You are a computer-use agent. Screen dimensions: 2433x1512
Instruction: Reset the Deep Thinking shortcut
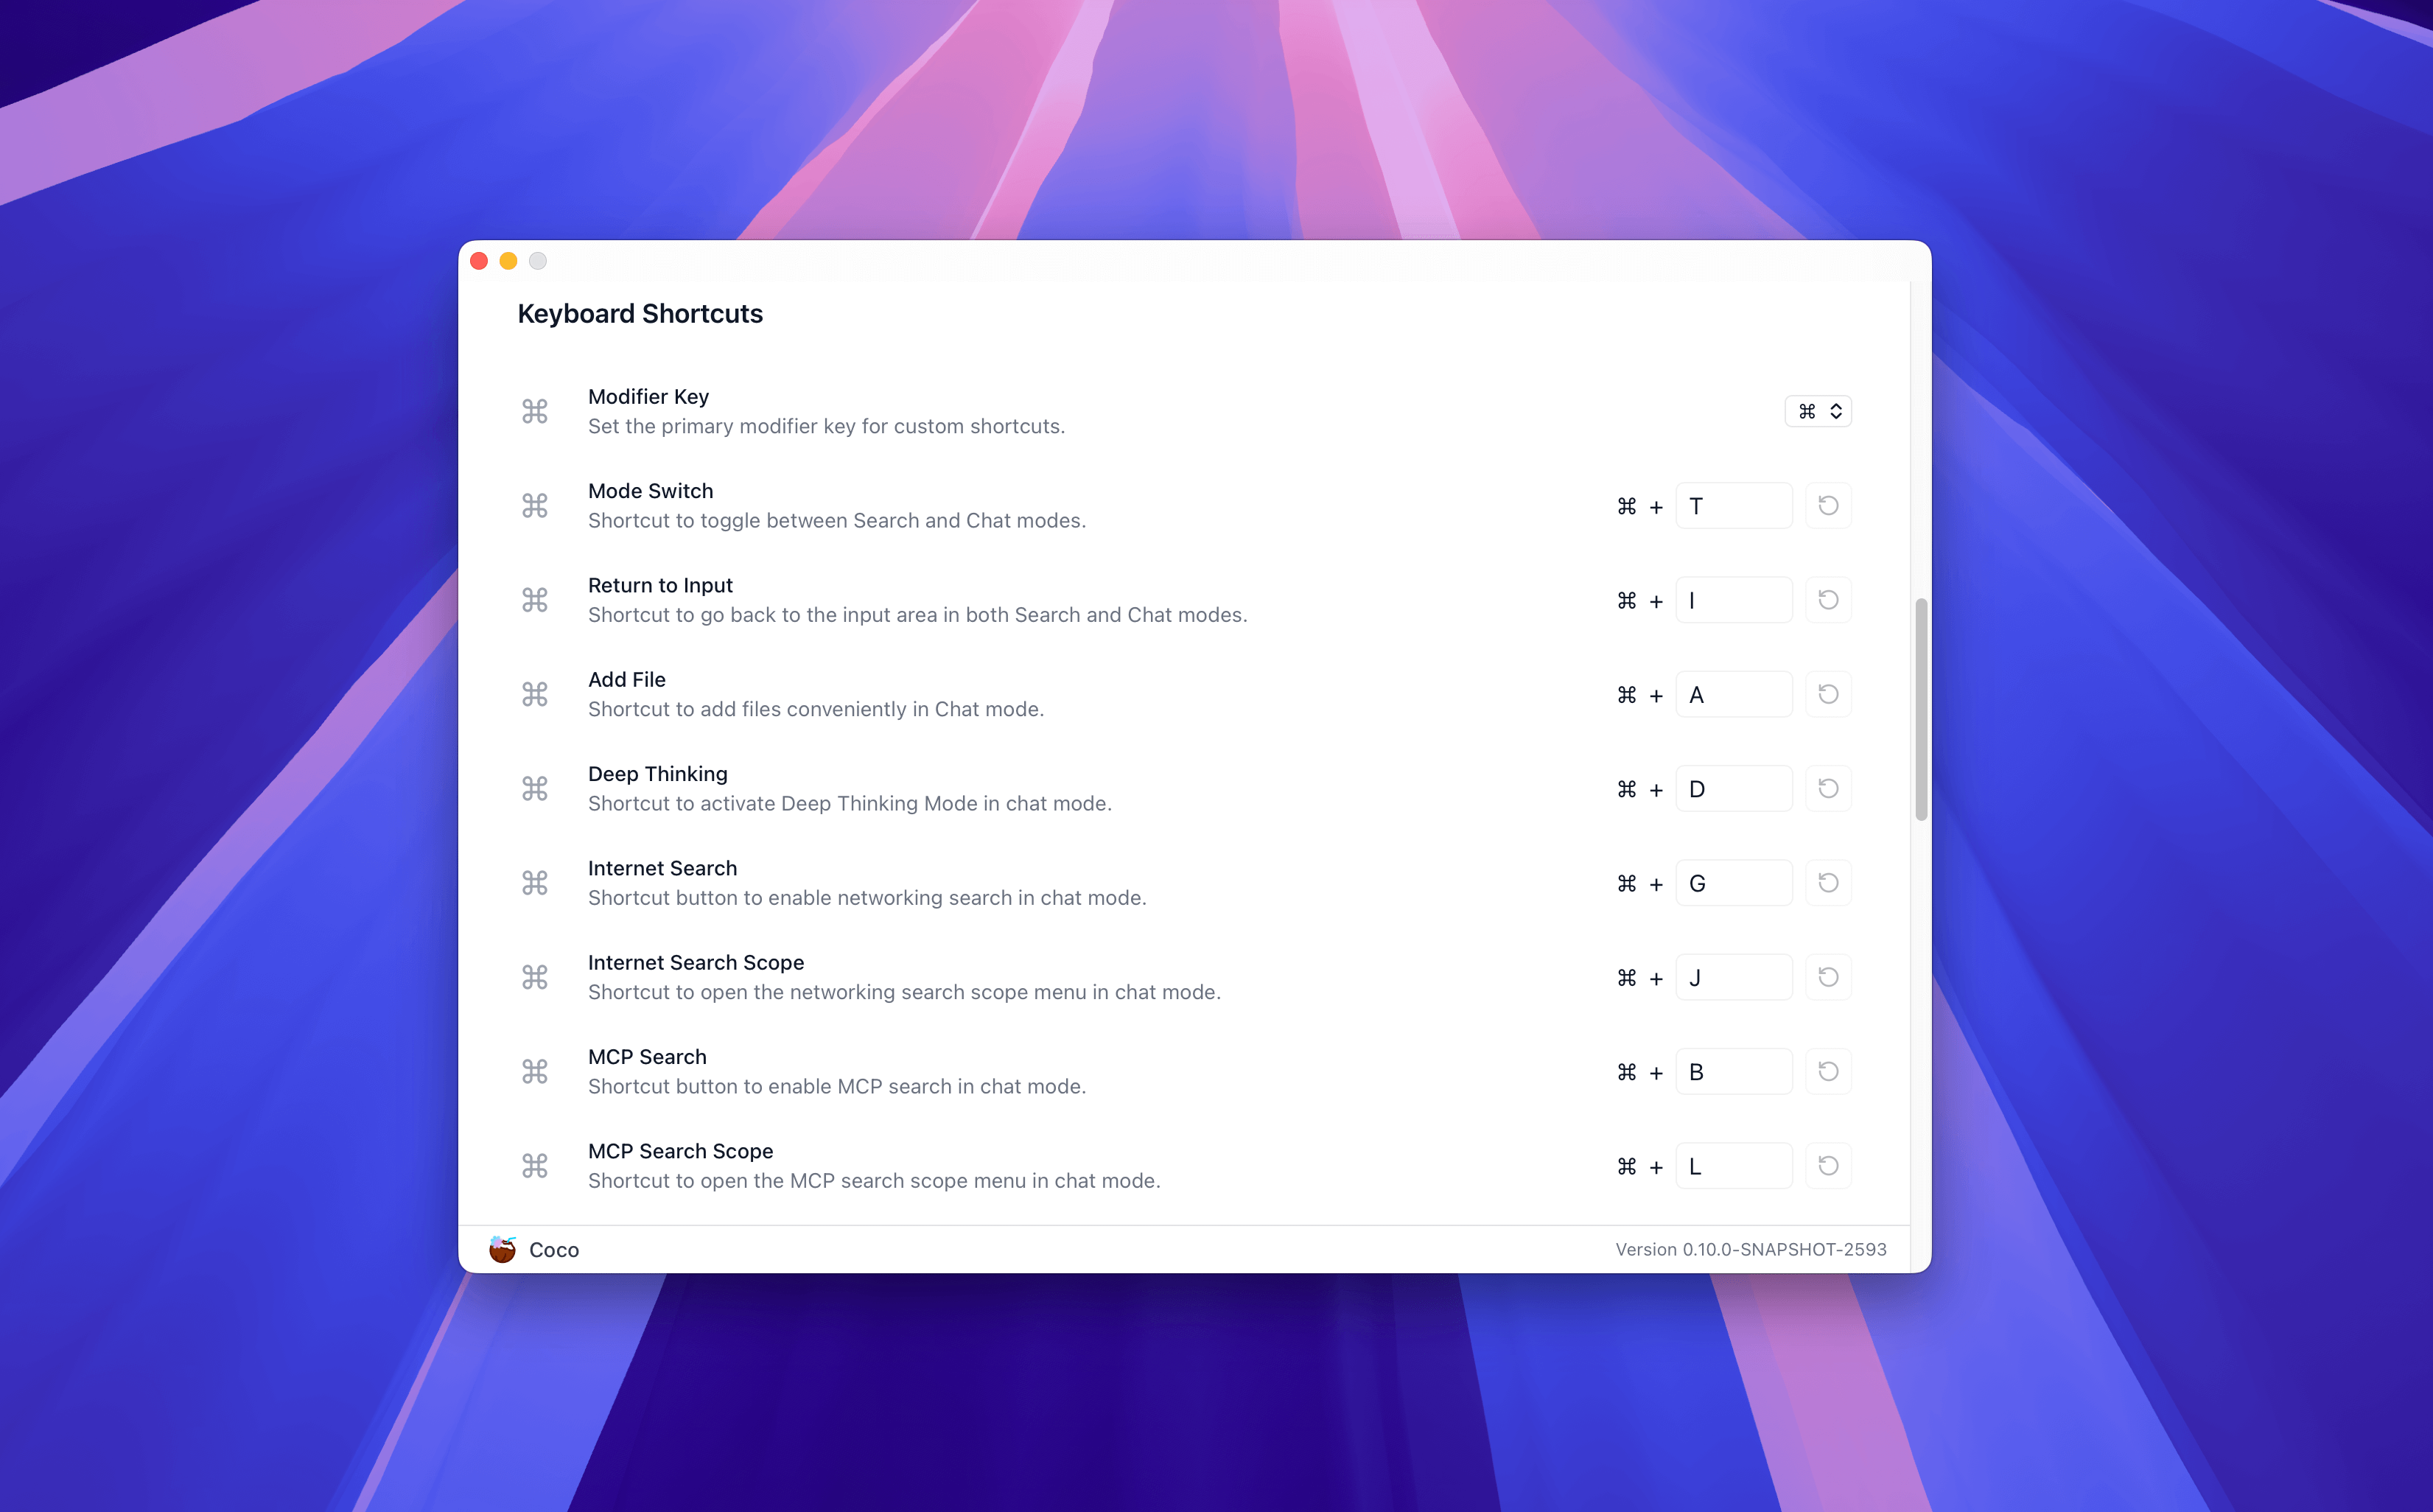pos(1828,789)
